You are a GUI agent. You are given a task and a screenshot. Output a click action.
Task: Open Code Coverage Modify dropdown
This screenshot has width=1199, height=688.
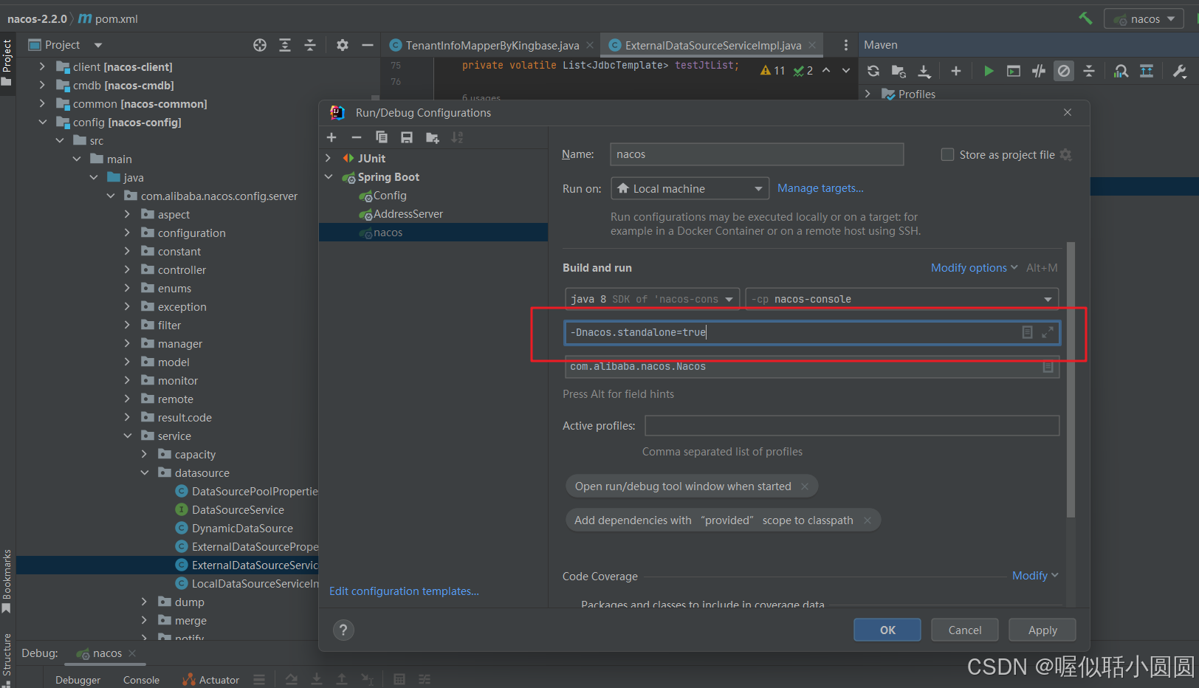[1035, 575]
